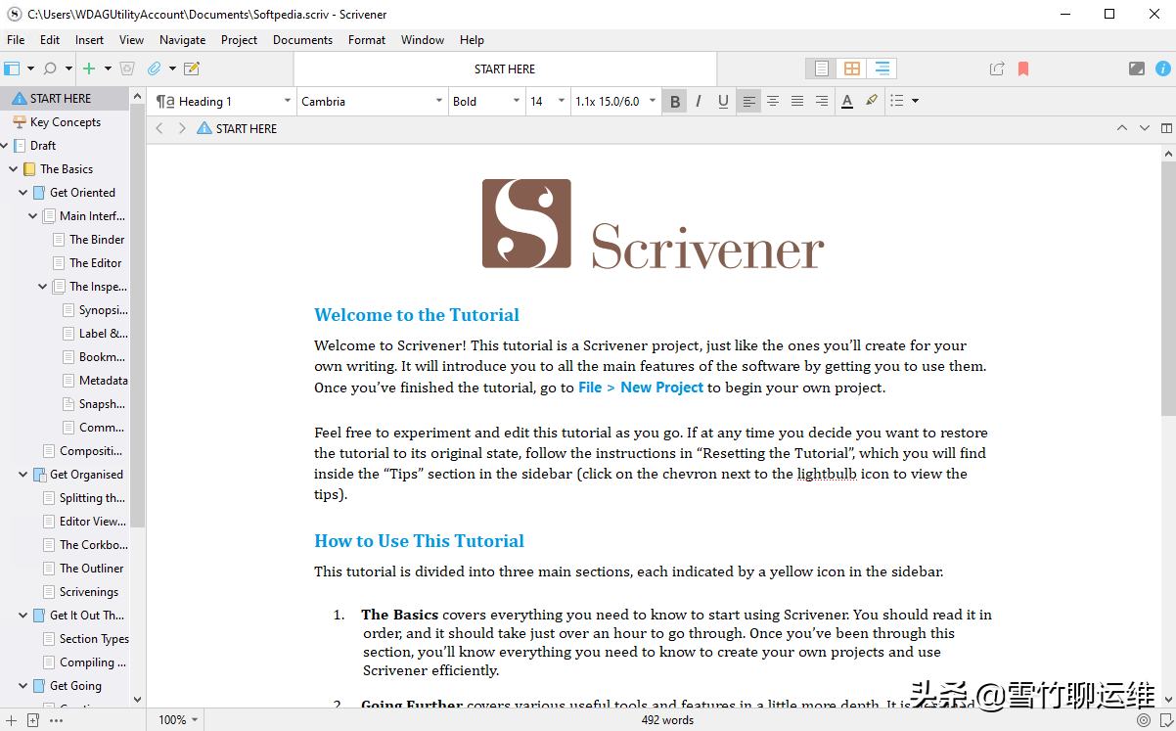This screenshot has height=731, width=1176.
Task: Open the list style dropdown arrow
Action: (x=915, y=101)
